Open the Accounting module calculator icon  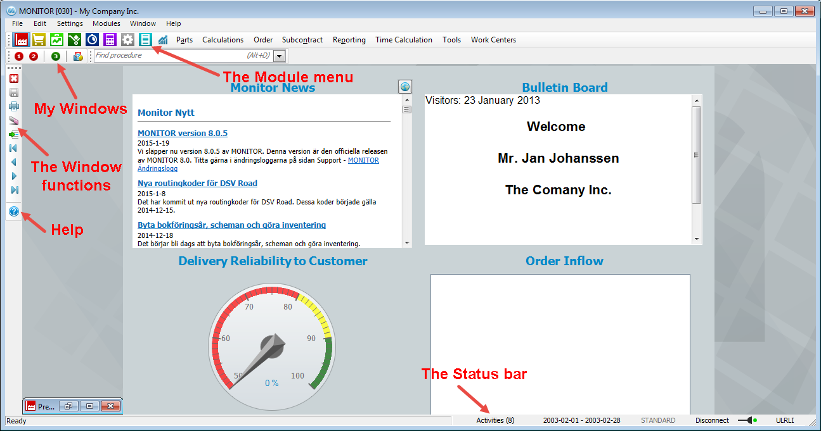(110, 40)
